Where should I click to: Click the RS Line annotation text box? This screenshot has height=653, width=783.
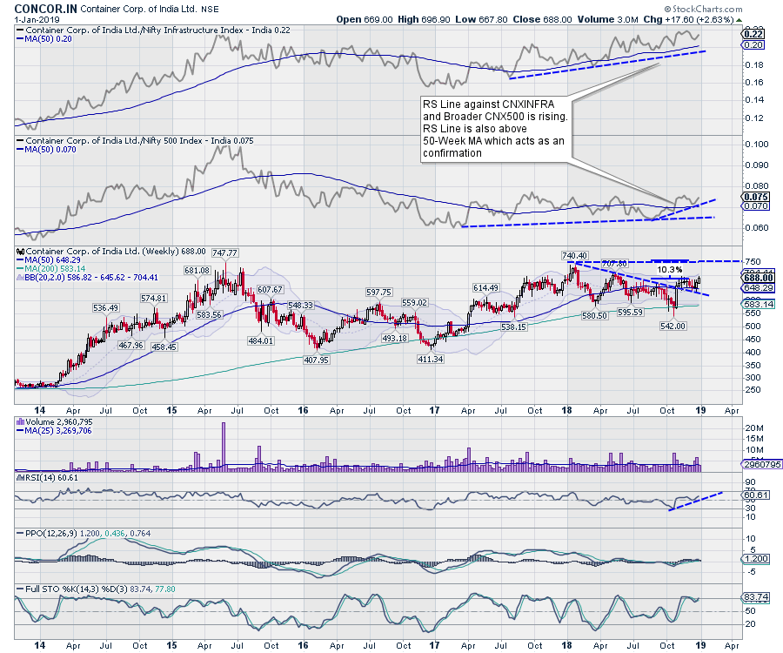coord(494,129)
